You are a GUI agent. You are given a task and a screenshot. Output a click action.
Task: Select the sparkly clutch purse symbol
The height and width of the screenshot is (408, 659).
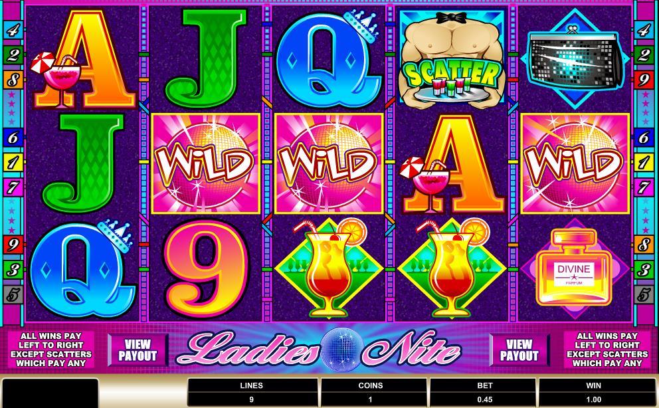(575, 59)
